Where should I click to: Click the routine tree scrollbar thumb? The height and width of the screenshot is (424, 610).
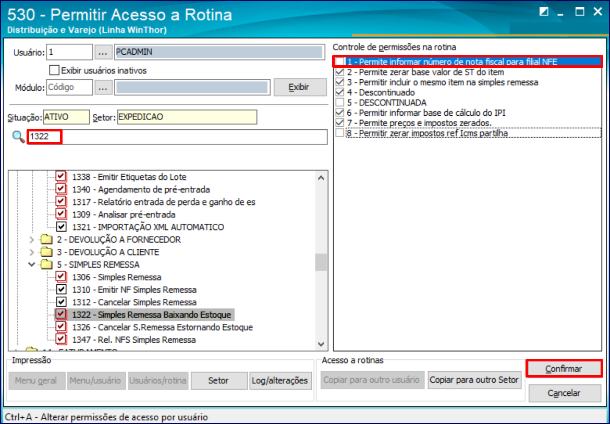(321, 262)
